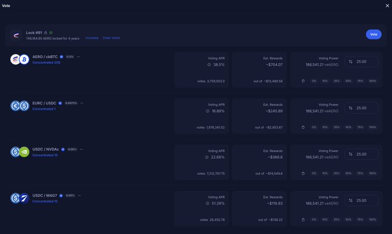Click the dash icon next to USDC / MAG7 fee
This screenshot has height=234, width=392.
[x=79, y=195]
